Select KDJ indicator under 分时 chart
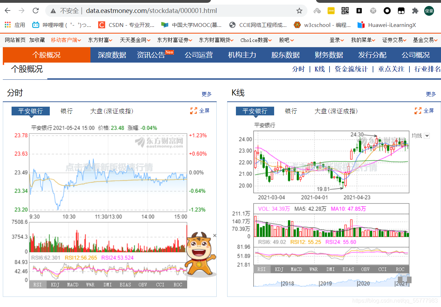 pyautogui.click(x=55, y=285)
